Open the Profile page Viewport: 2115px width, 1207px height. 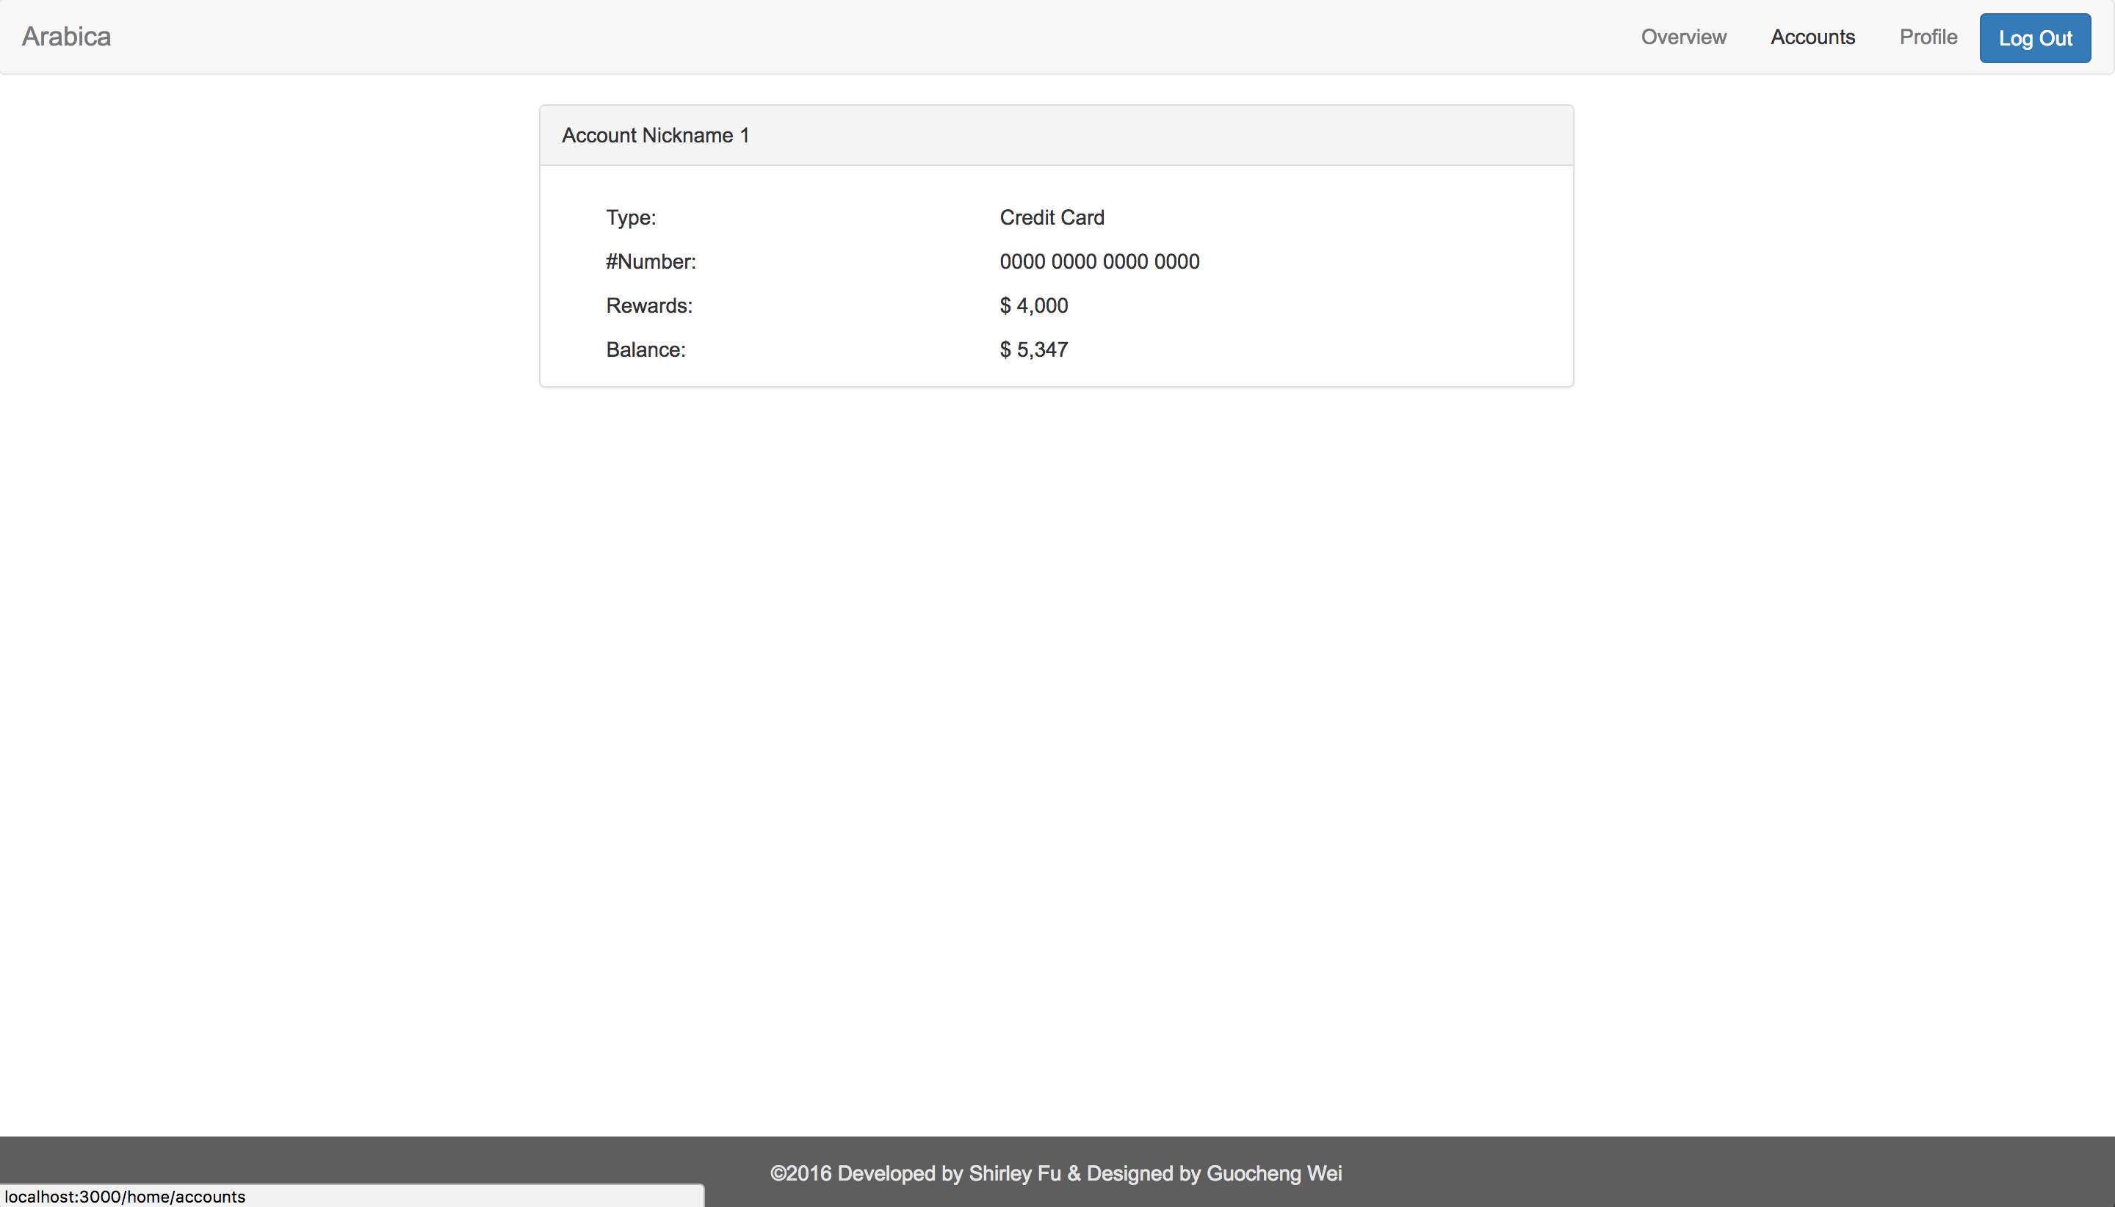pos(1928,37)
